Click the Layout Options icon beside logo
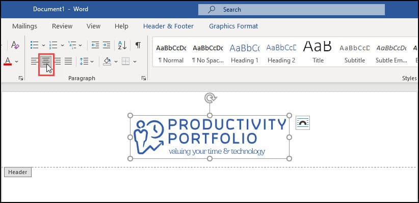The image size is (419, 203). coord(303,123)
